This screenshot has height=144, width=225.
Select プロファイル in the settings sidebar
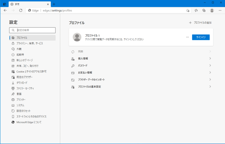32,38
